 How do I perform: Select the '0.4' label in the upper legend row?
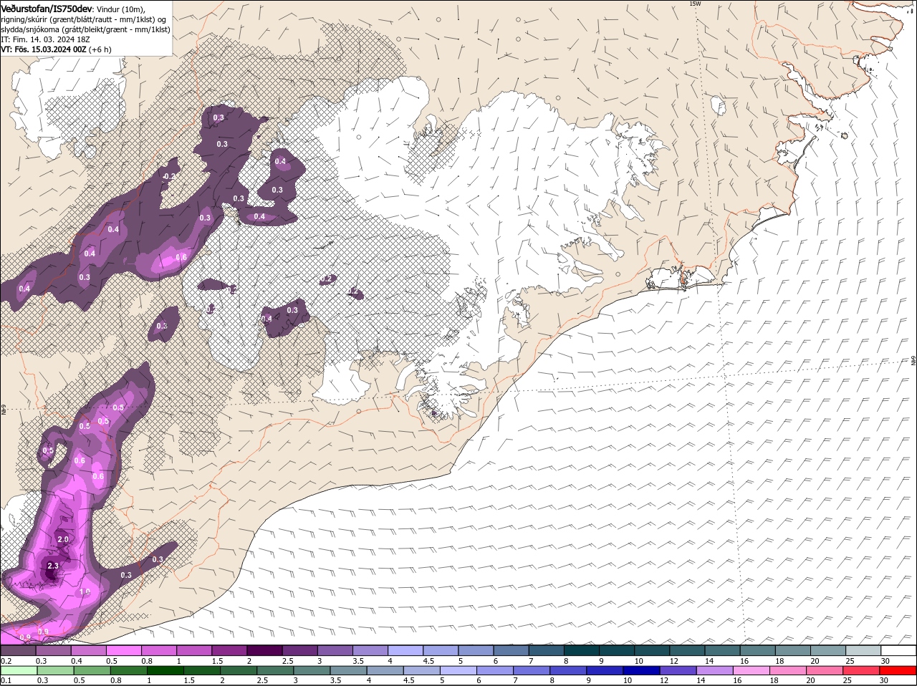(x=76, y=660)
